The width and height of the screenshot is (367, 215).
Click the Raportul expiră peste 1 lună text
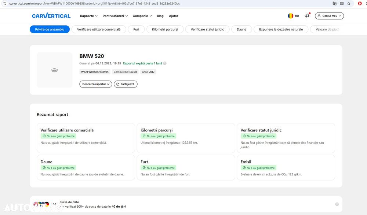[x=142, y=63]
